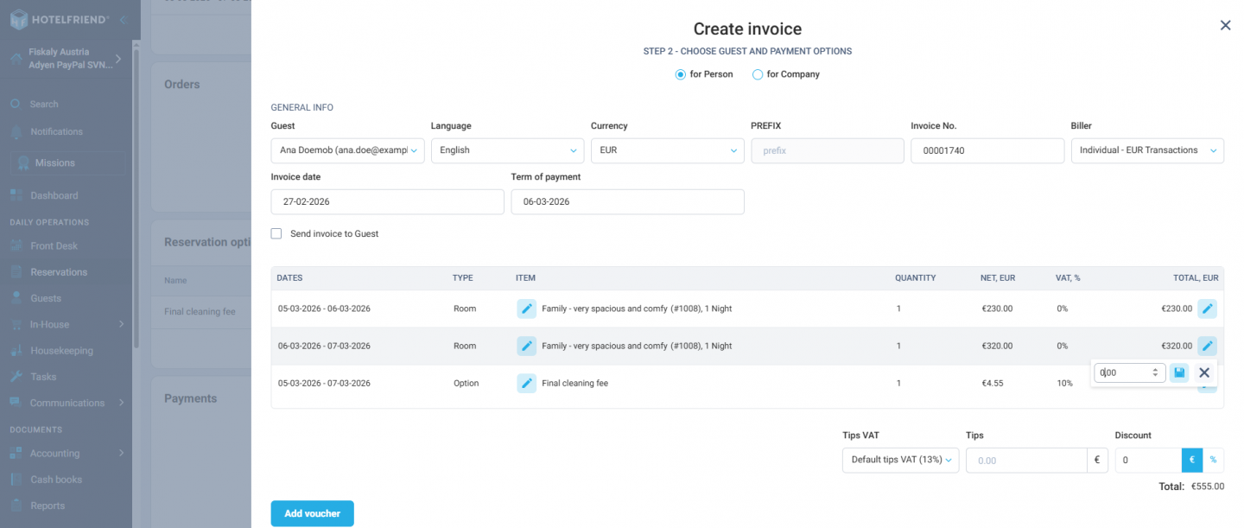The width and height of the screenshot is (1244, 528).
Task: Edit the Final cleaning fee item name
Action: pos(527,383)
